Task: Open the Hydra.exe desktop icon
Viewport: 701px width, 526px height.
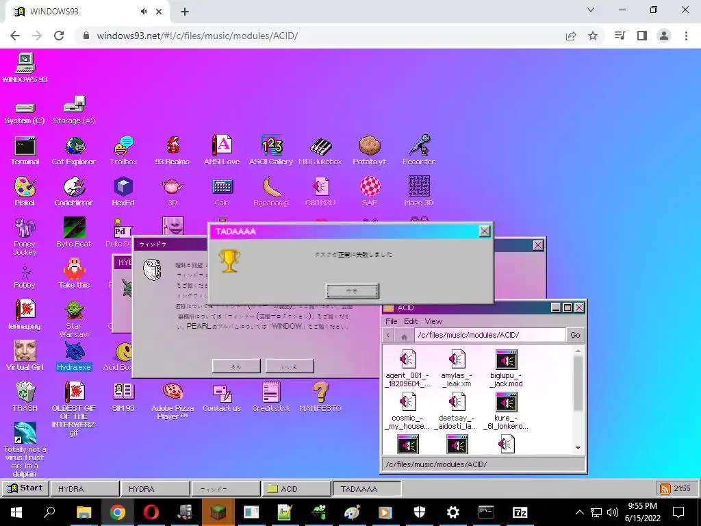Action: (74, 351)
